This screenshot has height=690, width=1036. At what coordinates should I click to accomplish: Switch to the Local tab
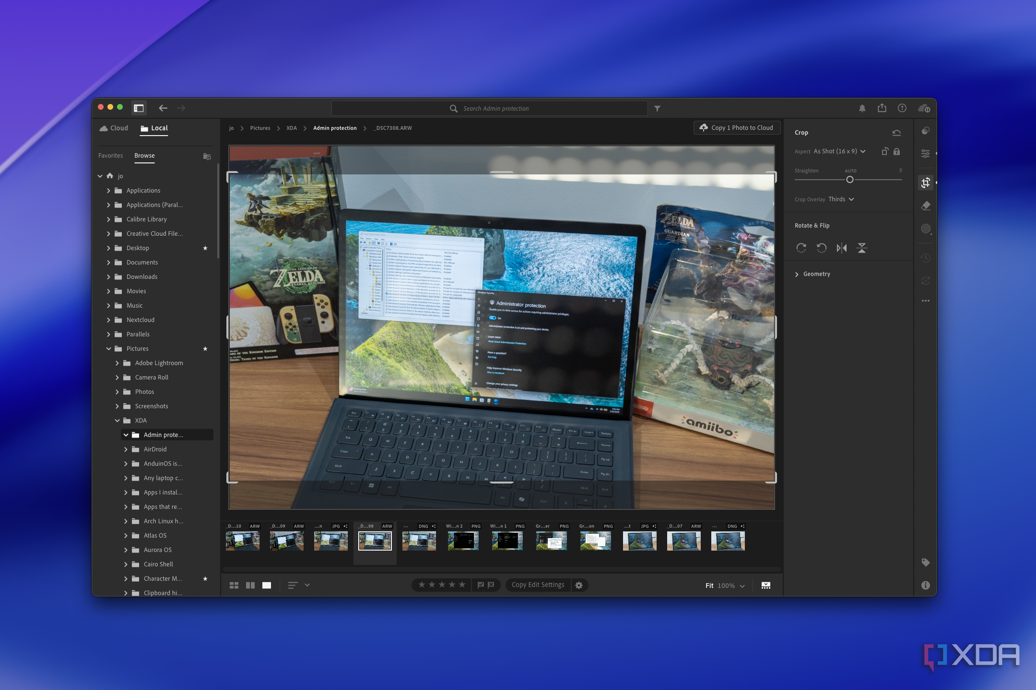coord(154,128)
